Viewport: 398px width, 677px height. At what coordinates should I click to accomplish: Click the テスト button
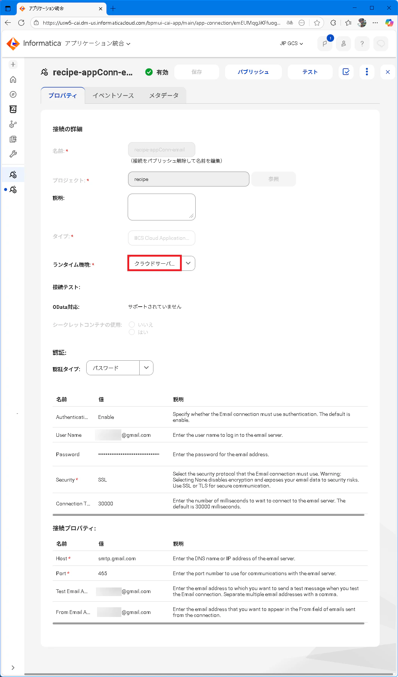pos(310,72)
